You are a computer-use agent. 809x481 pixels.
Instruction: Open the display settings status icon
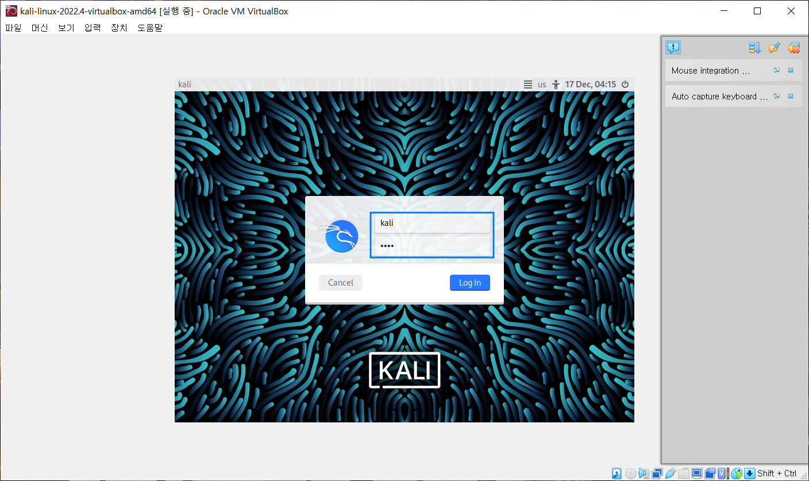[697, 474]
